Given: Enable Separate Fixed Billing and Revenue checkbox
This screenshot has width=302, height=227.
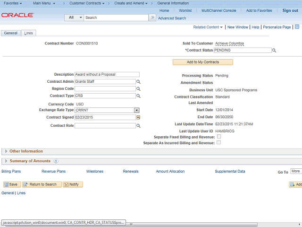Looking at the screenshot, I should point(218,137).
